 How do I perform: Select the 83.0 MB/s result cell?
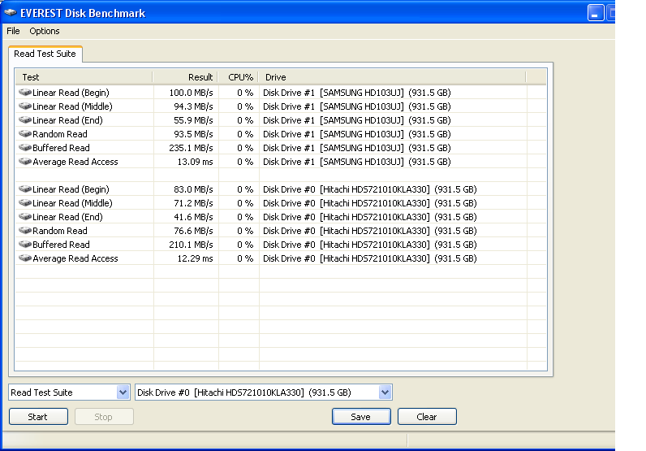click(193, 189)
